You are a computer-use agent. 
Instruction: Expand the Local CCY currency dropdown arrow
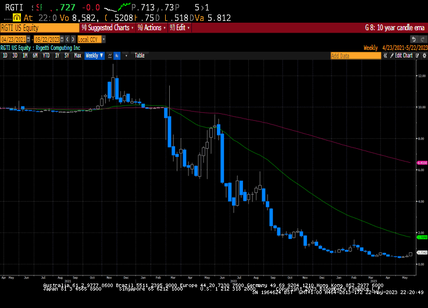click(x=104, y=40)
